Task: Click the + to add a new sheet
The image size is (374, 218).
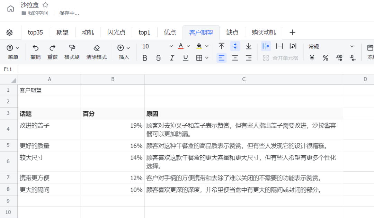Action: pos(292,32)
